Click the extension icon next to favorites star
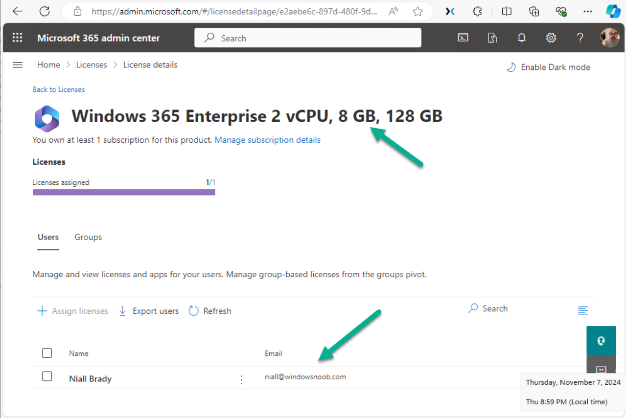Screen dimensions: 626x418 pos(450,11)
